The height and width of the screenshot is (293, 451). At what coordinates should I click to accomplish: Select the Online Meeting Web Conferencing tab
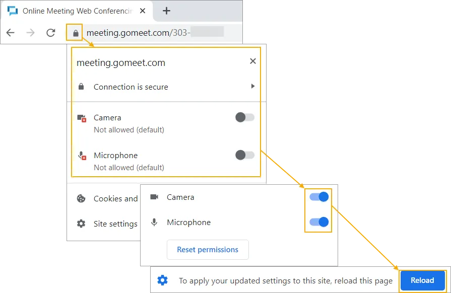76,11
